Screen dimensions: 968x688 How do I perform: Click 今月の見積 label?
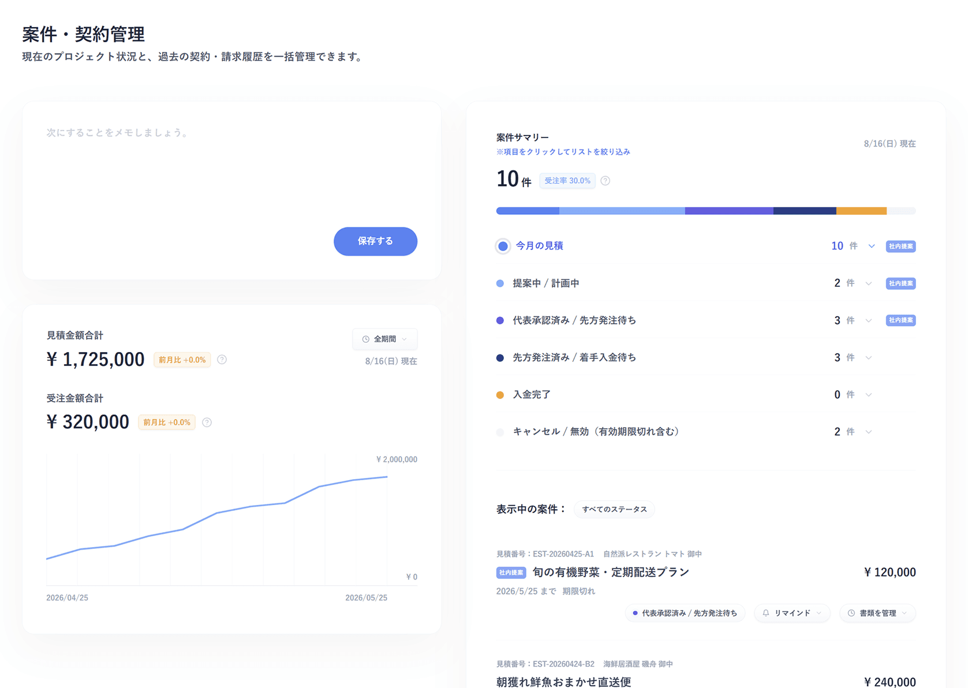[539, 246]
